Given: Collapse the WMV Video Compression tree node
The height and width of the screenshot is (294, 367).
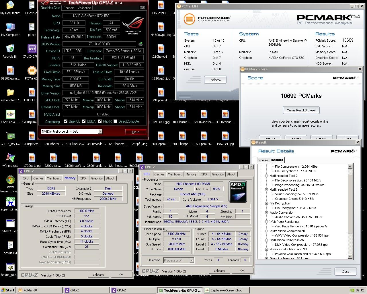Looking at the screenshot, I should tap(266, 231).
